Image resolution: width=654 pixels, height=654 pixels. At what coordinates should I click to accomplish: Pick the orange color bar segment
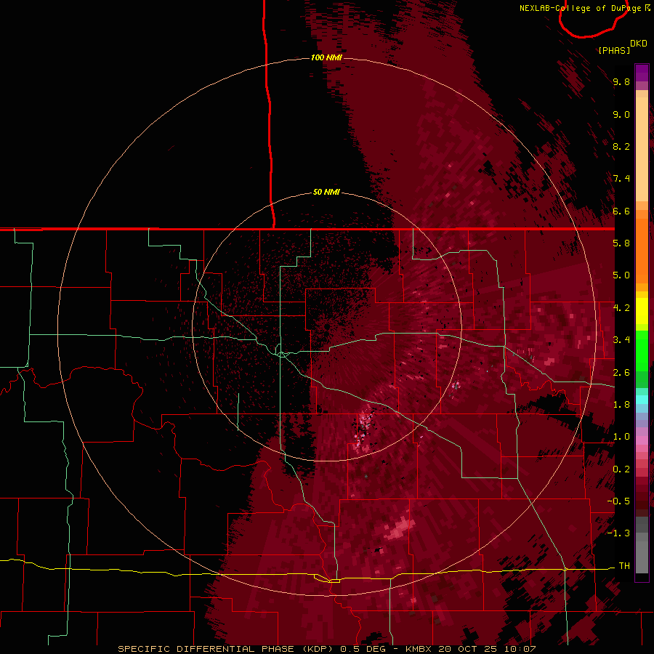pos(642,250)
